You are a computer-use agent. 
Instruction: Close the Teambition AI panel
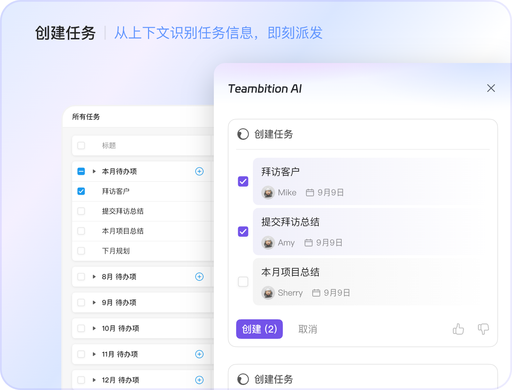(x=491, y=88)
